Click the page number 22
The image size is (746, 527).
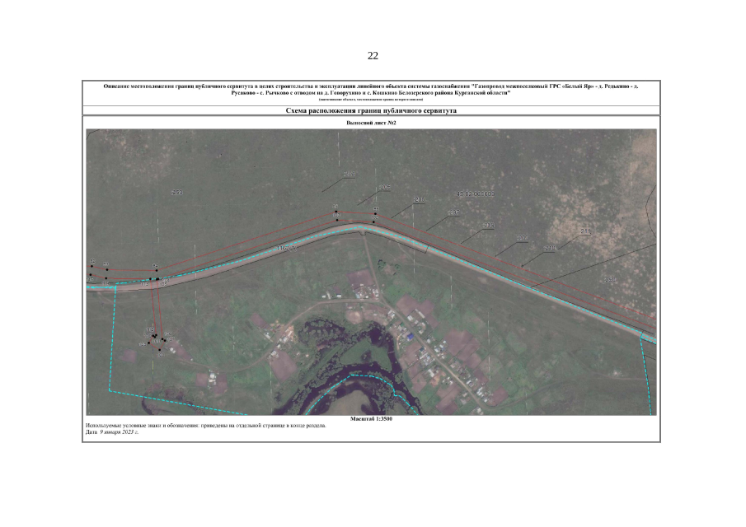[x=373, y=56]
